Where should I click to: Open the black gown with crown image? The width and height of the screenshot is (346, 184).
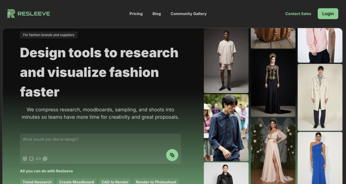[273, 83]
